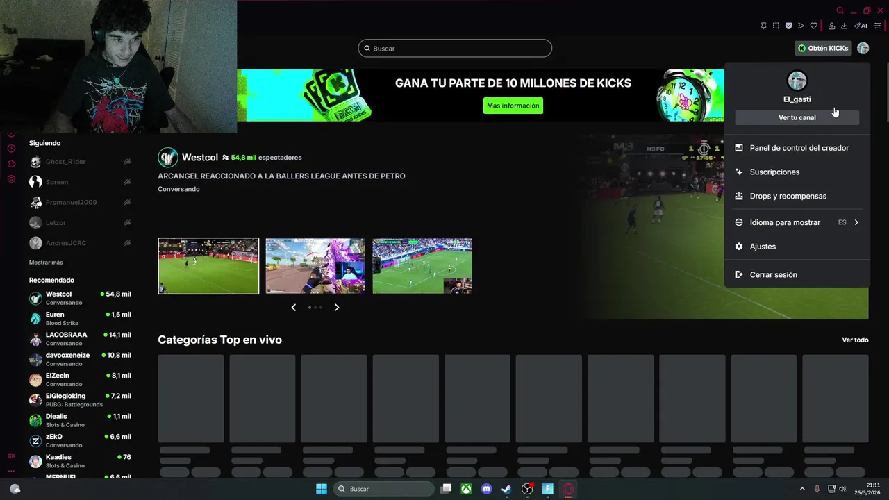Click the OBS Studio taskbar icon
Viewport: 889px width, 500px height.
tap(527, 489)
